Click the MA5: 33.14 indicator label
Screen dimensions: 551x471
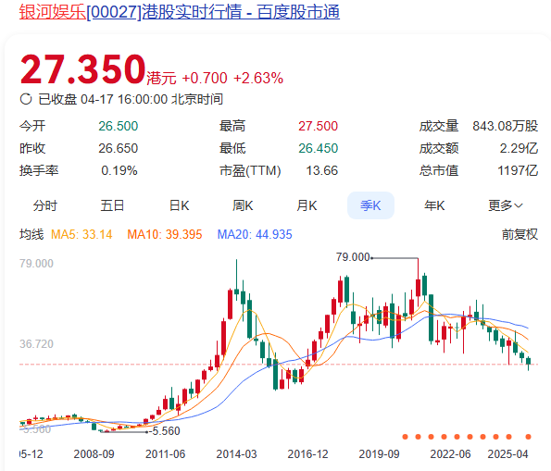coord(81,234)
